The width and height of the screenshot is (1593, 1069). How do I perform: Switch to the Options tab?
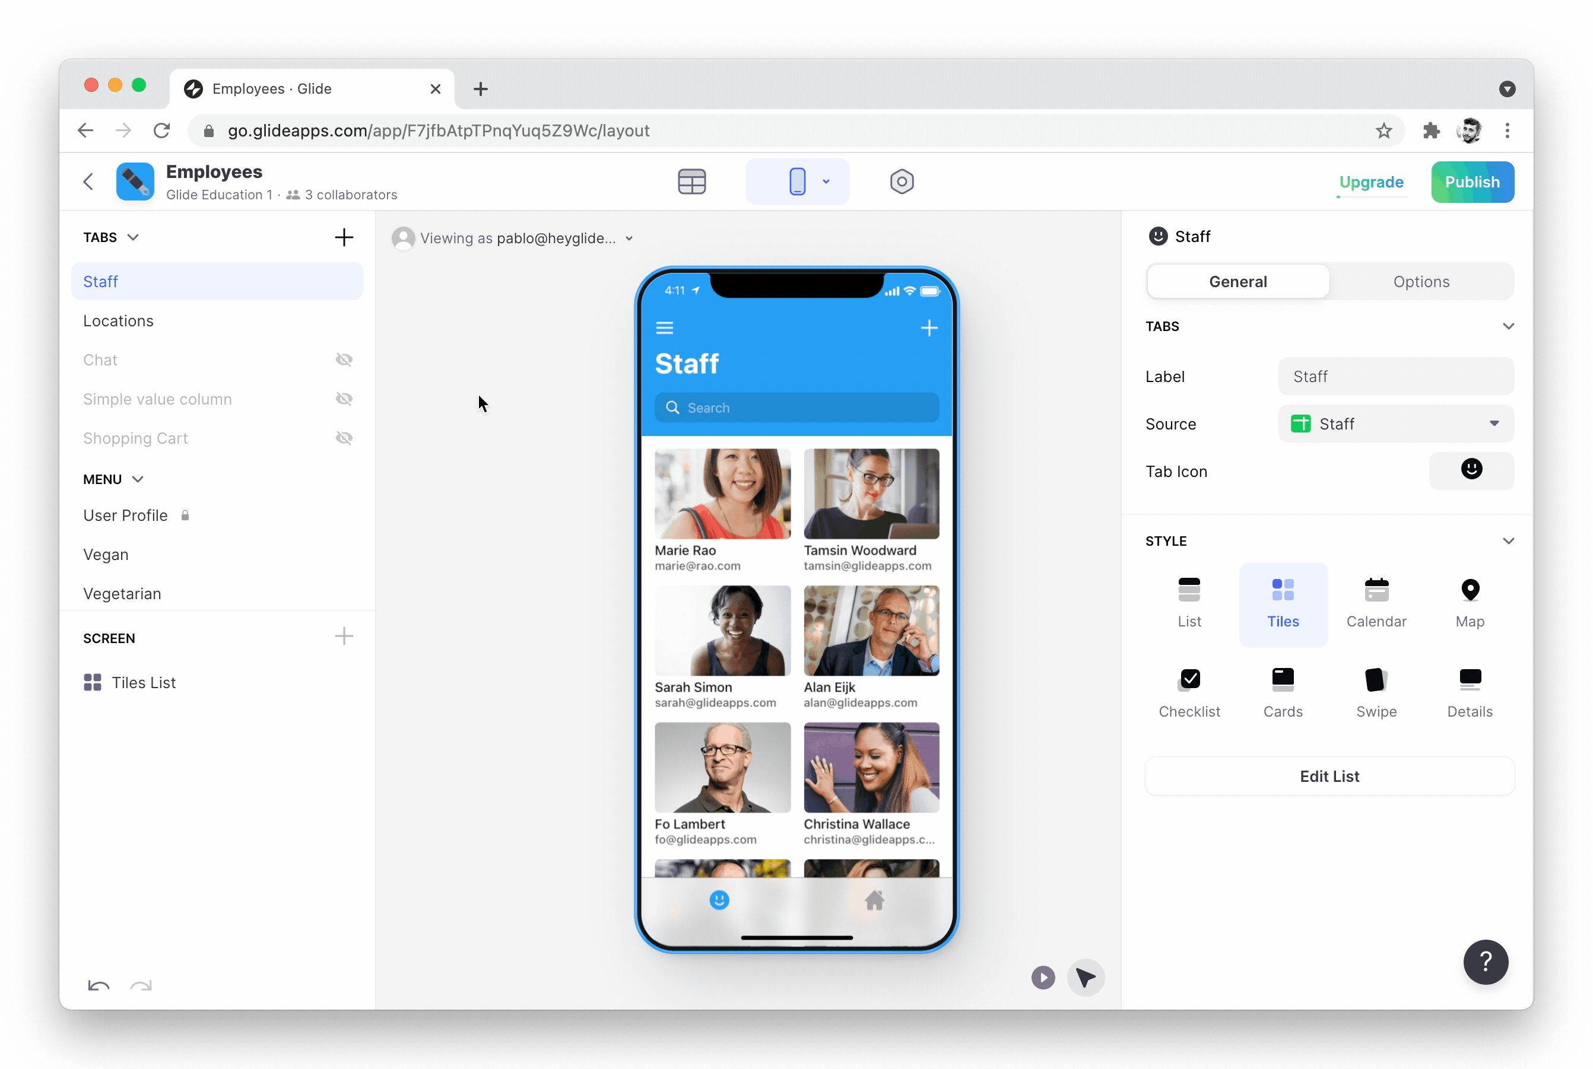pyautogui.click(x=1421, y=281)
